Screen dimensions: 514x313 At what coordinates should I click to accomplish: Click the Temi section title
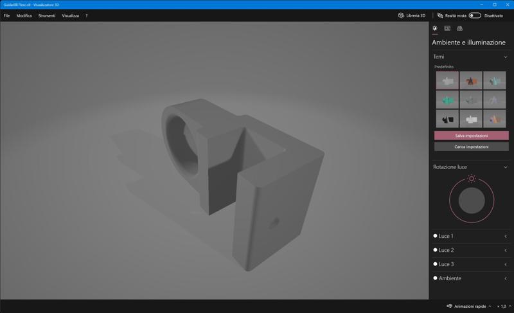(x=438, y=57)
